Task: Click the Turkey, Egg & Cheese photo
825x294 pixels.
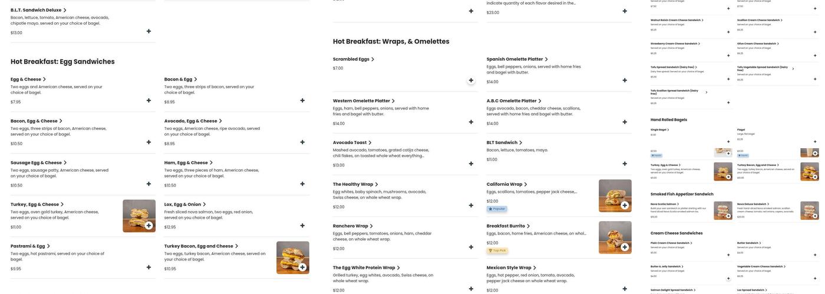Action: pos(138,216)
